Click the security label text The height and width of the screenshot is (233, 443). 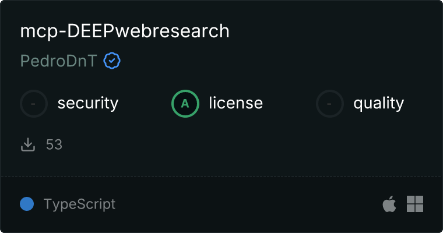point(88,103)
